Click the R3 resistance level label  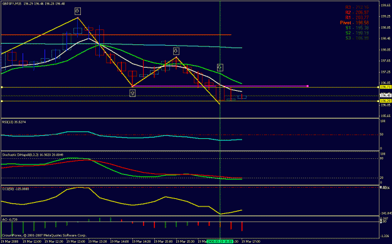[x=357, y=8]
